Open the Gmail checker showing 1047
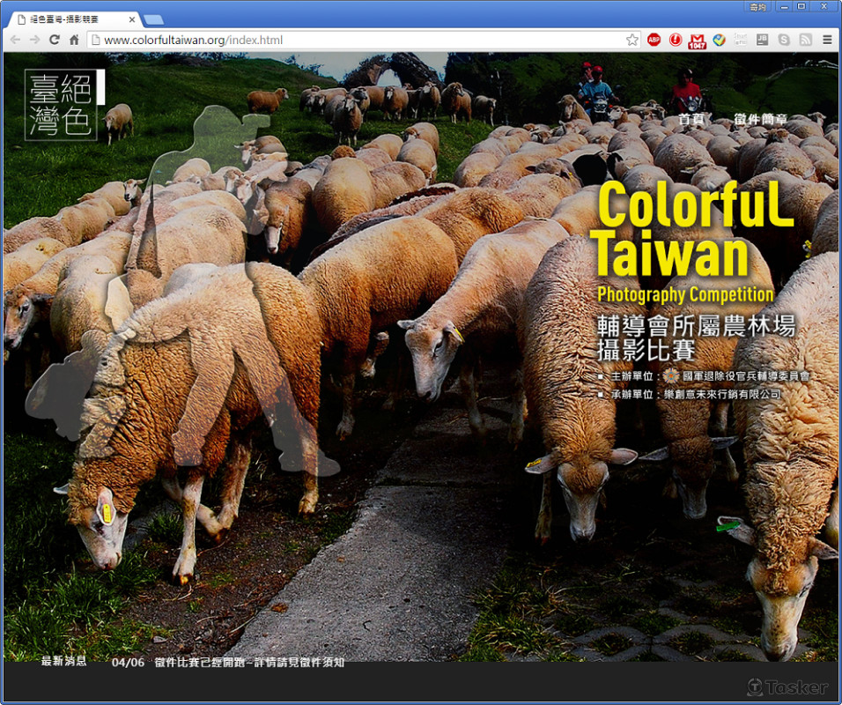 tap(698, 41)
